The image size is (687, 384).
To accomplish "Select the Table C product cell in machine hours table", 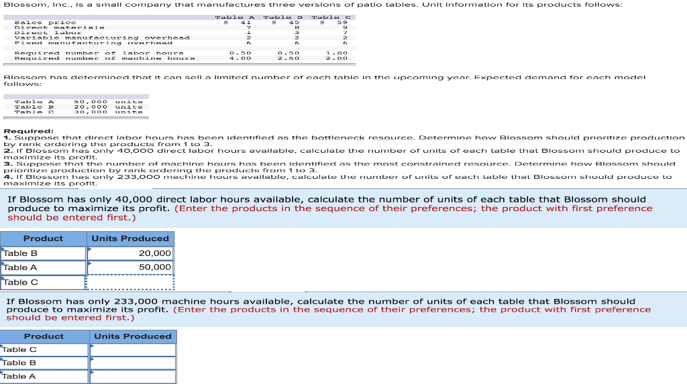I will (x=45, y=349).
